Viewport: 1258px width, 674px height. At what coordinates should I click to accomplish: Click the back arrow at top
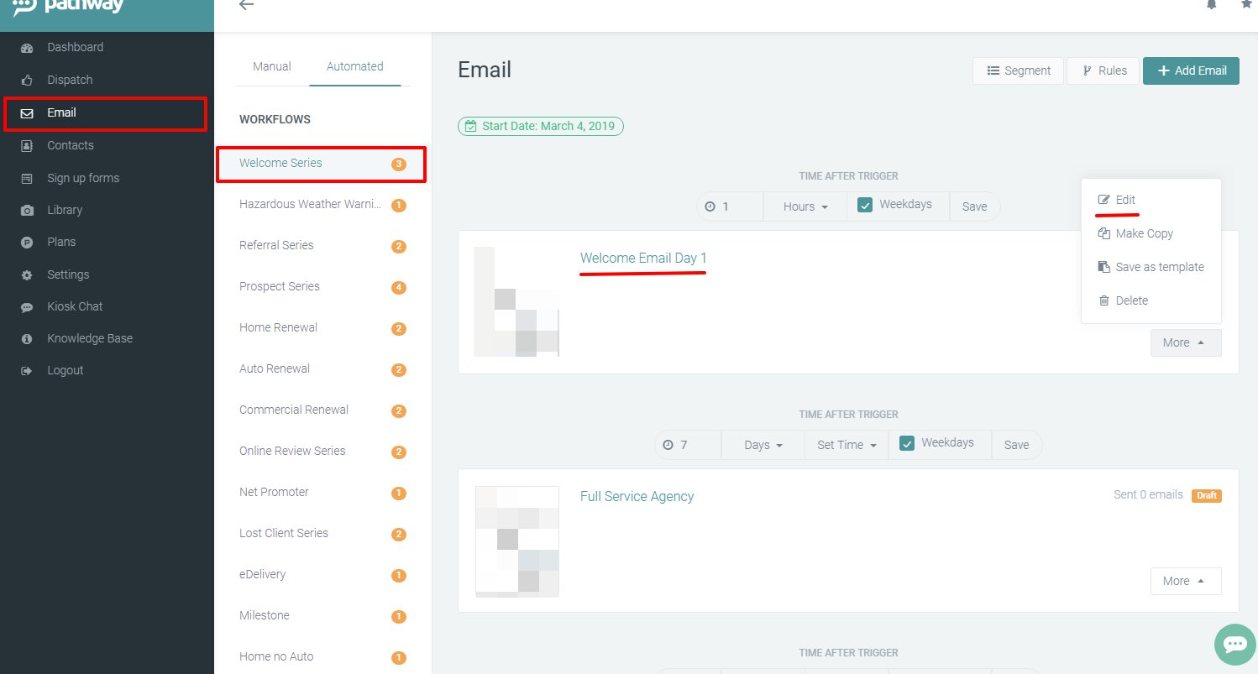click(x=246, y=5)
